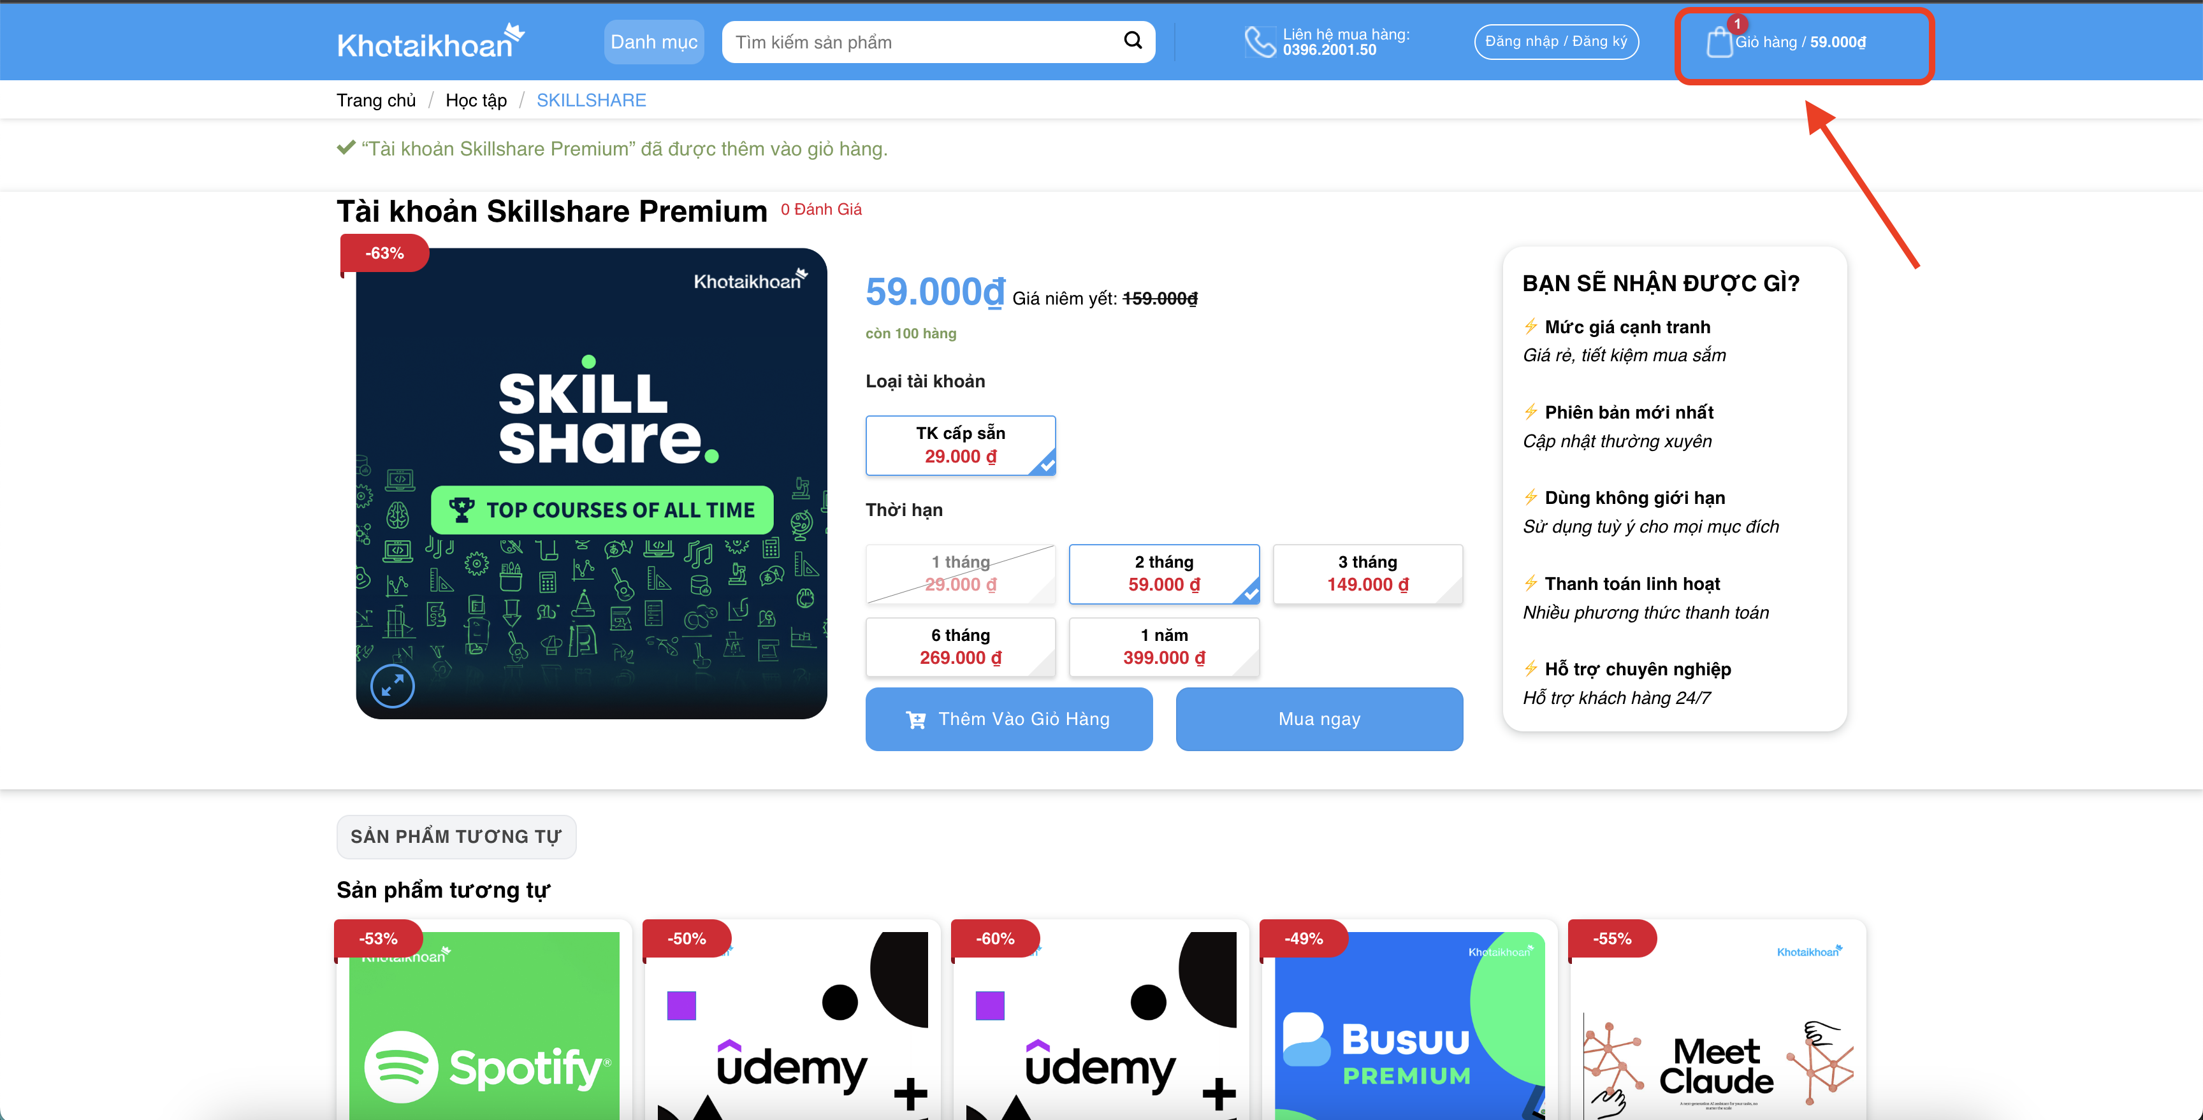Select the 6 tháng duration option
The image size is (2203, 1120).
tap(961, 647)
